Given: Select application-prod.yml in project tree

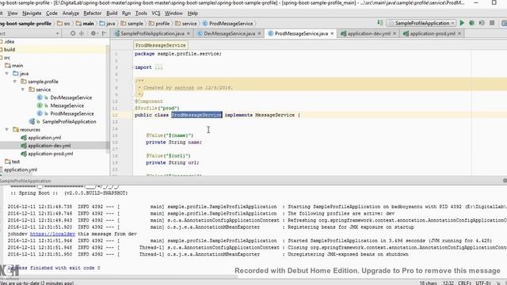Looking at the screenshot, I should point(50,154).
